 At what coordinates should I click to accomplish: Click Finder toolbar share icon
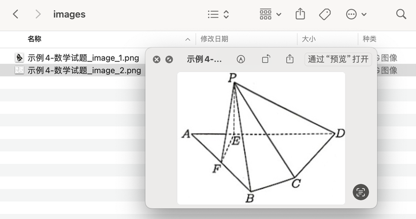[x=300, y=14]
